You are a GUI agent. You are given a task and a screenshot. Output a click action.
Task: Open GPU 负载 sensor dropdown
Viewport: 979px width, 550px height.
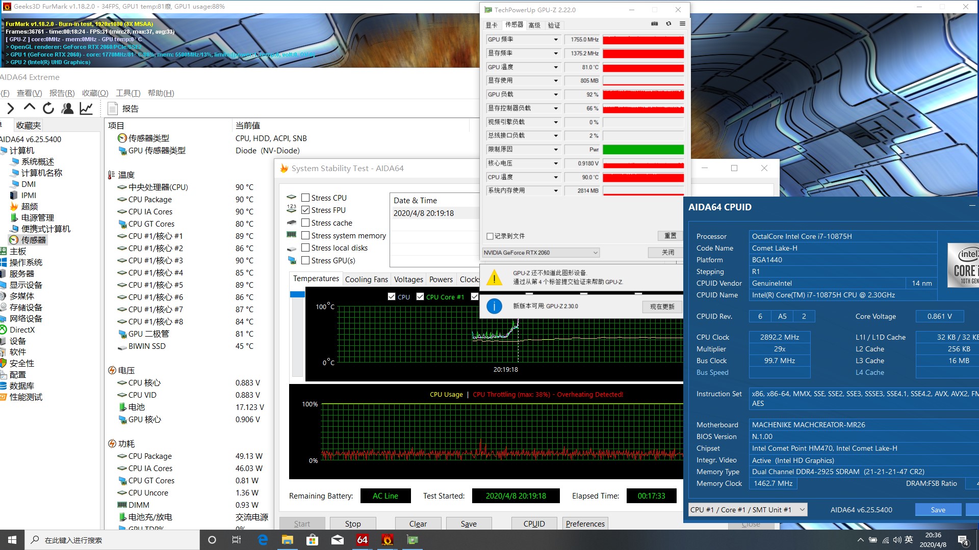(556, 95)
